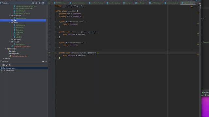Collapse the controller folder
209x117 pixels.
click(x=10, y=16)
